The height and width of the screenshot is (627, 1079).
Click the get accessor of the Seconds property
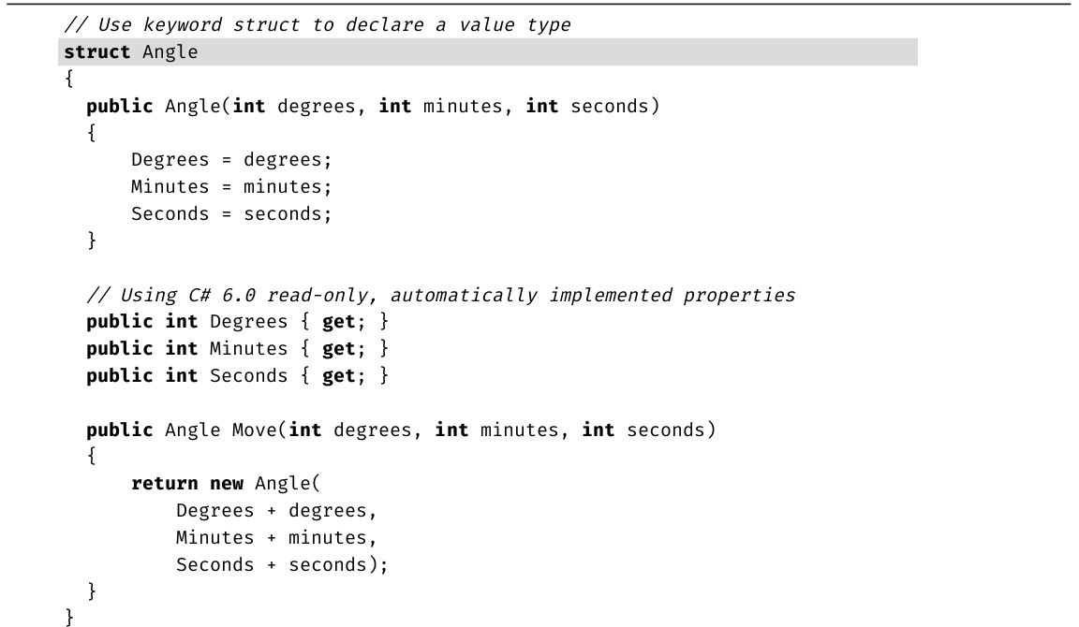(x=338, y=376)
